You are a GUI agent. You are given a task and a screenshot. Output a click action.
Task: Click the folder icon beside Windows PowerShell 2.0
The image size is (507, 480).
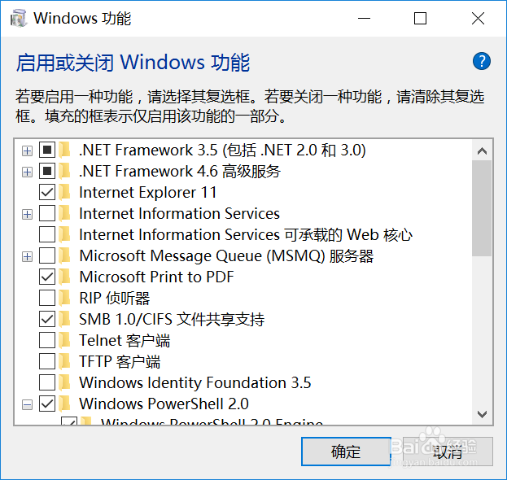(x=65, y=404)
